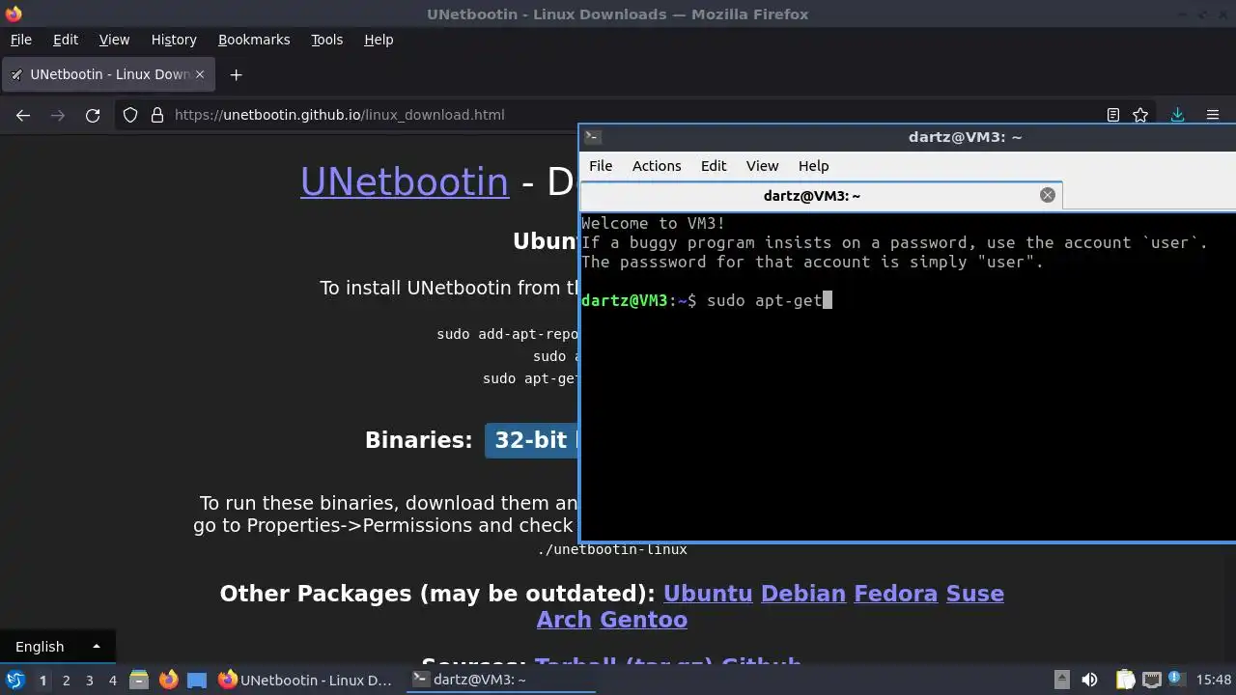The image size is (1236, 695).
Task: Open the Gentoo packages link
Action: [644, 620]
